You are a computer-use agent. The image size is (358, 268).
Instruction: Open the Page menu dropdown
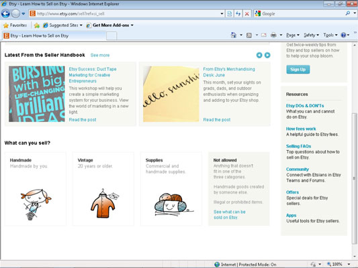click(x=293, y=35)
